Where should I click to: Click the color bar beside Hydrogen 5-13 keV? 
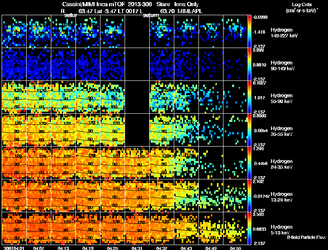click(249, 229)
